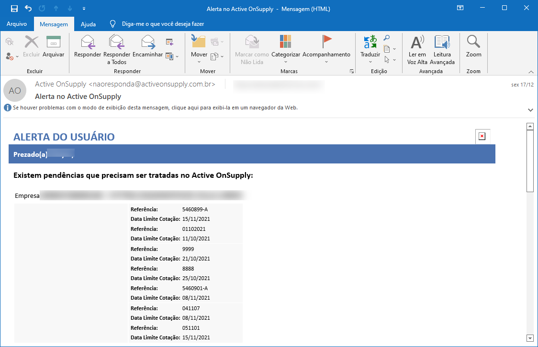This screenshot has width=538, height=347.
Task: Open the Arquivo tab
Action: [x=17, y=24]
